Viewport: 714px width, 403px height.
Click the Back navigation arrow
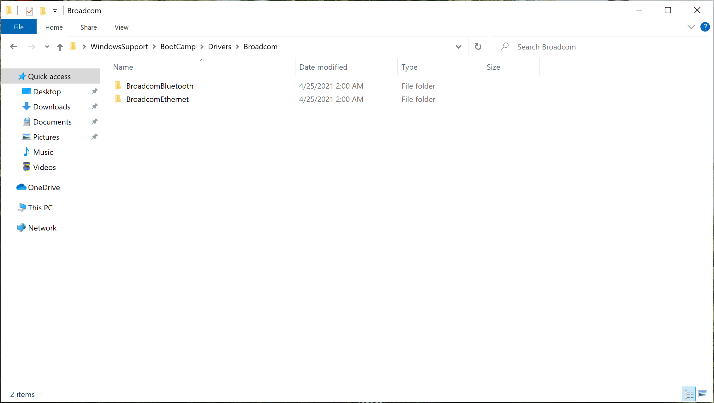click(14, 47)
